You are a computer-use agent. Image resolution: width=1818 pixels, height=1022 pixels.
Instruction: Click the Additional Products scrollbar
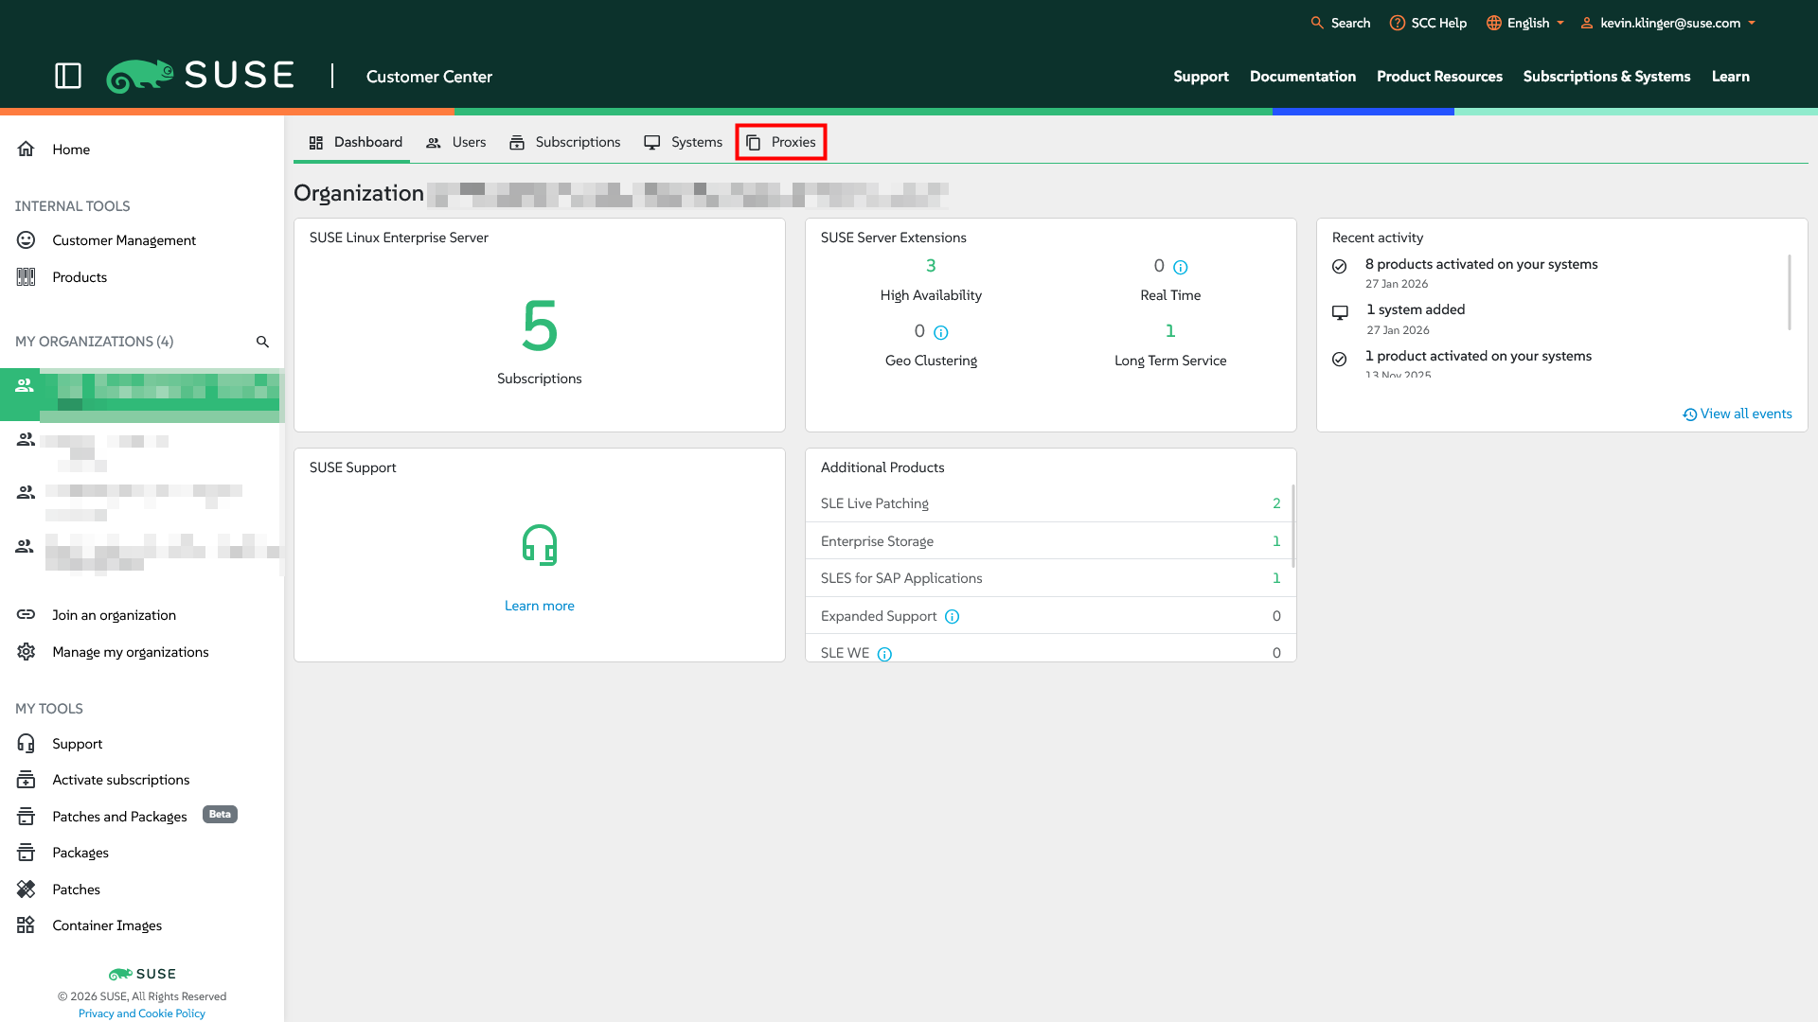tap(1292, 526)
